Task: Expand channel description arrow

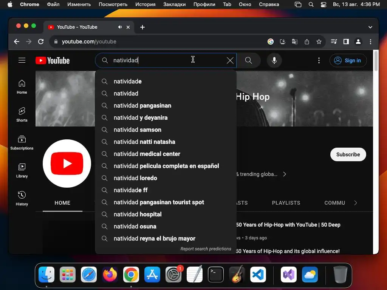Action: pyautogui.click(x=285, y=174)
